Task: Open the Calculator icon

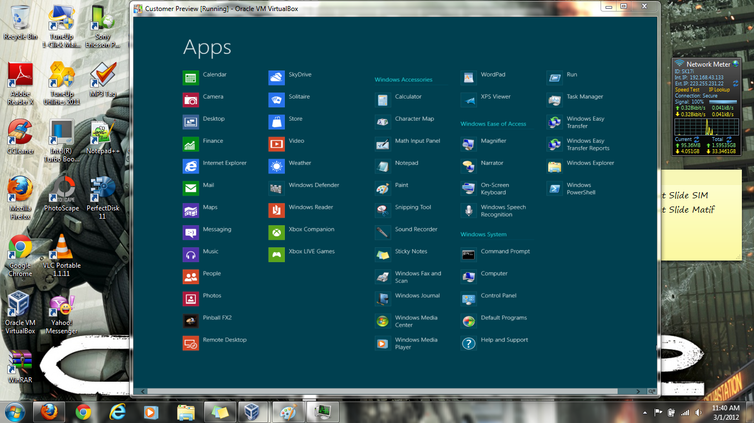Action: click(383, 100)
